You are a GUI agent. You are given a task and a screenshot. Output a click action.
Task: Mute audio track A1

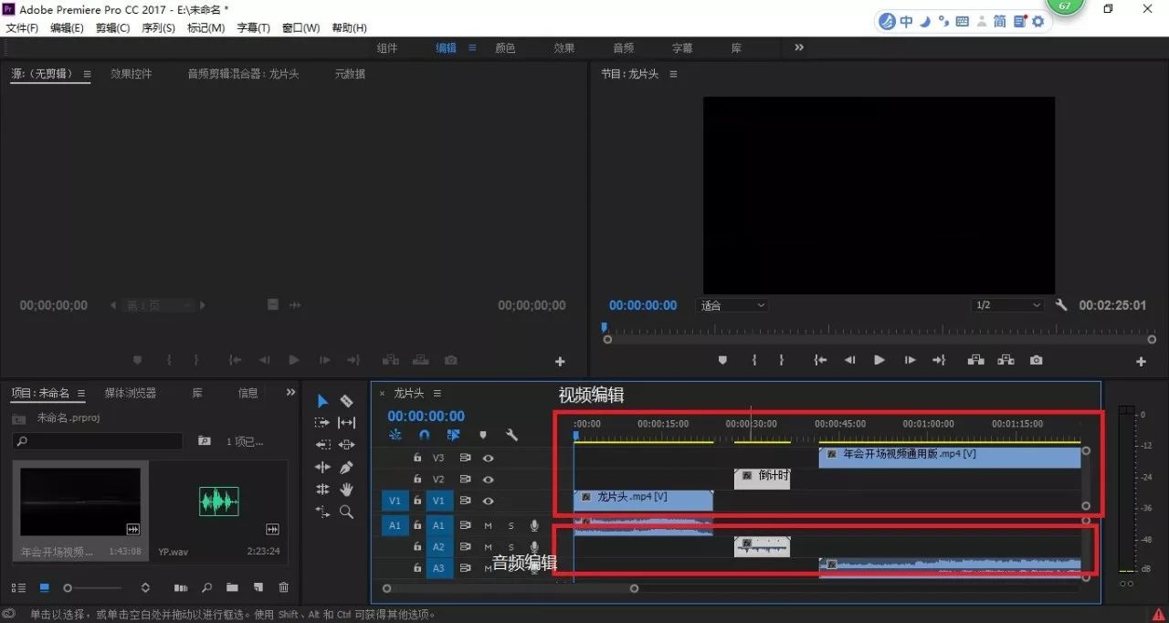488,525
